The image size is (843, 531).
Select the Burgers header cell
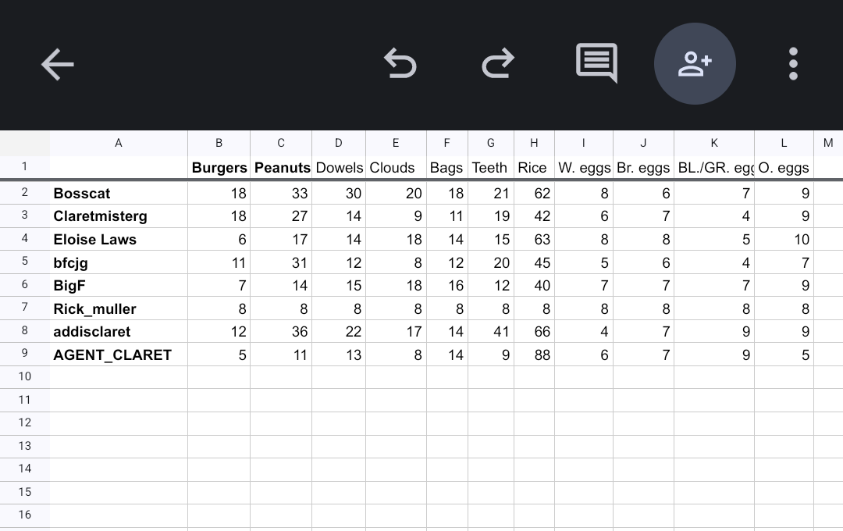coord(219,168)
